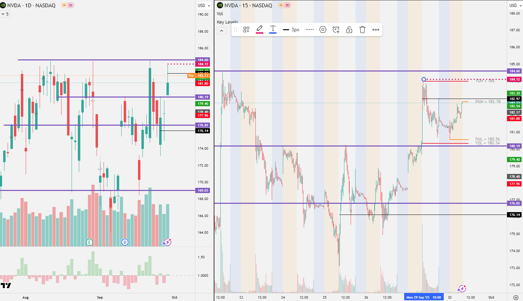Delete the selected drawing with the trash icon
Screen dimensions: 523x301
click(x=362, y=30)
